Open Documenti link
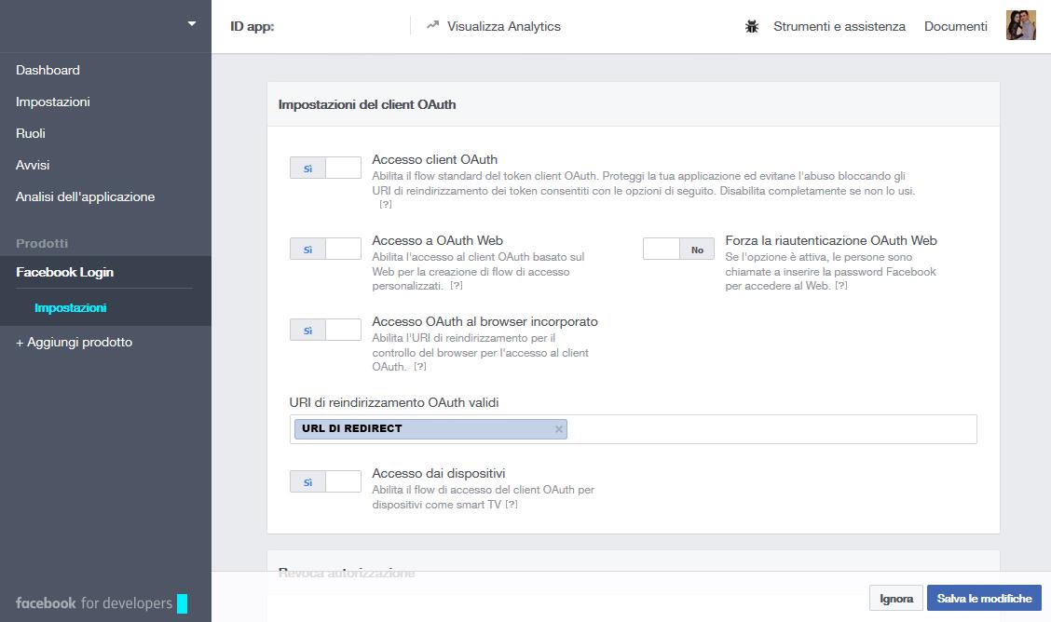1051x622 pixels. pos(955,26)
